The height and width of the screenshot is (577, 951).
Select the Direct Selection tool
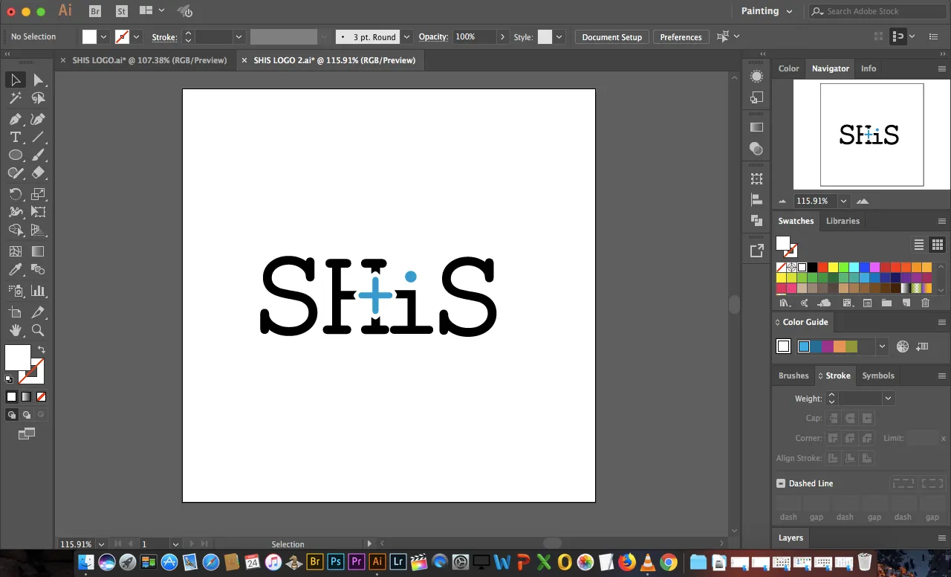pyautogui.click(x=39, y=80)
